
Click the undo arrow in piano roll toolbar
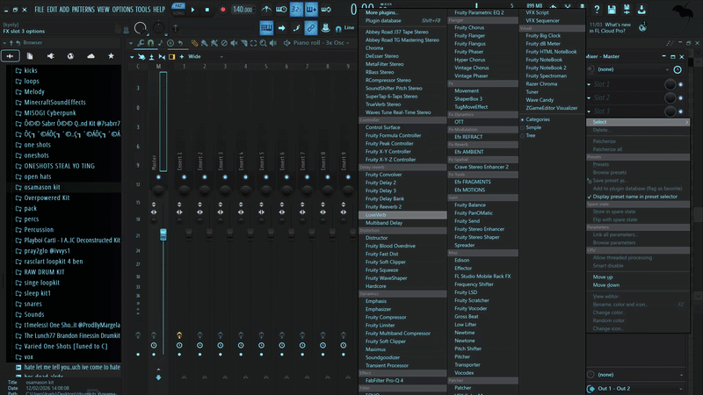tap(180, 43)
